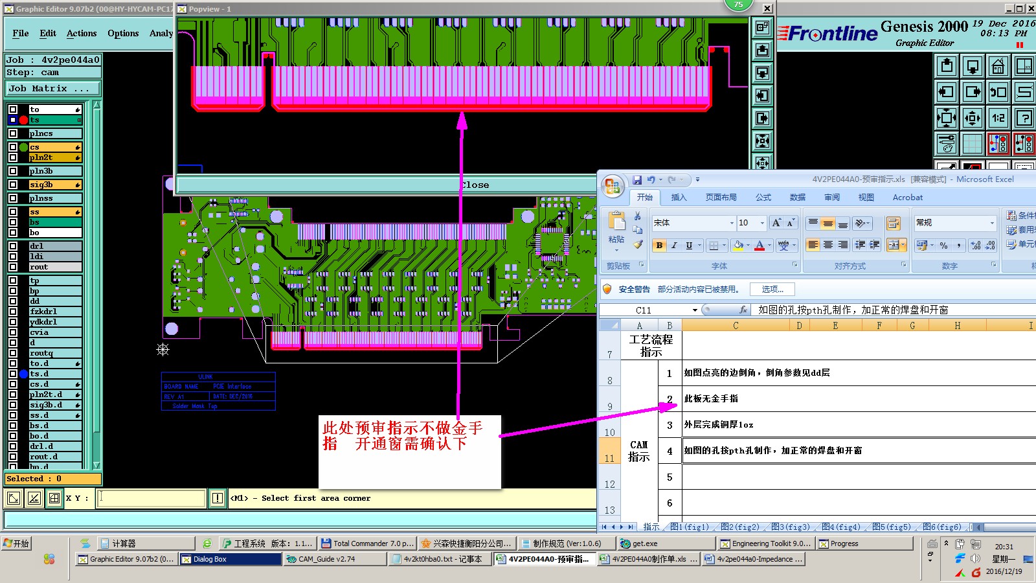Screen dimensions: 1036x583
Task: Click the Job Matrix button
Action: pyautogui.click(x=53, y=88)
